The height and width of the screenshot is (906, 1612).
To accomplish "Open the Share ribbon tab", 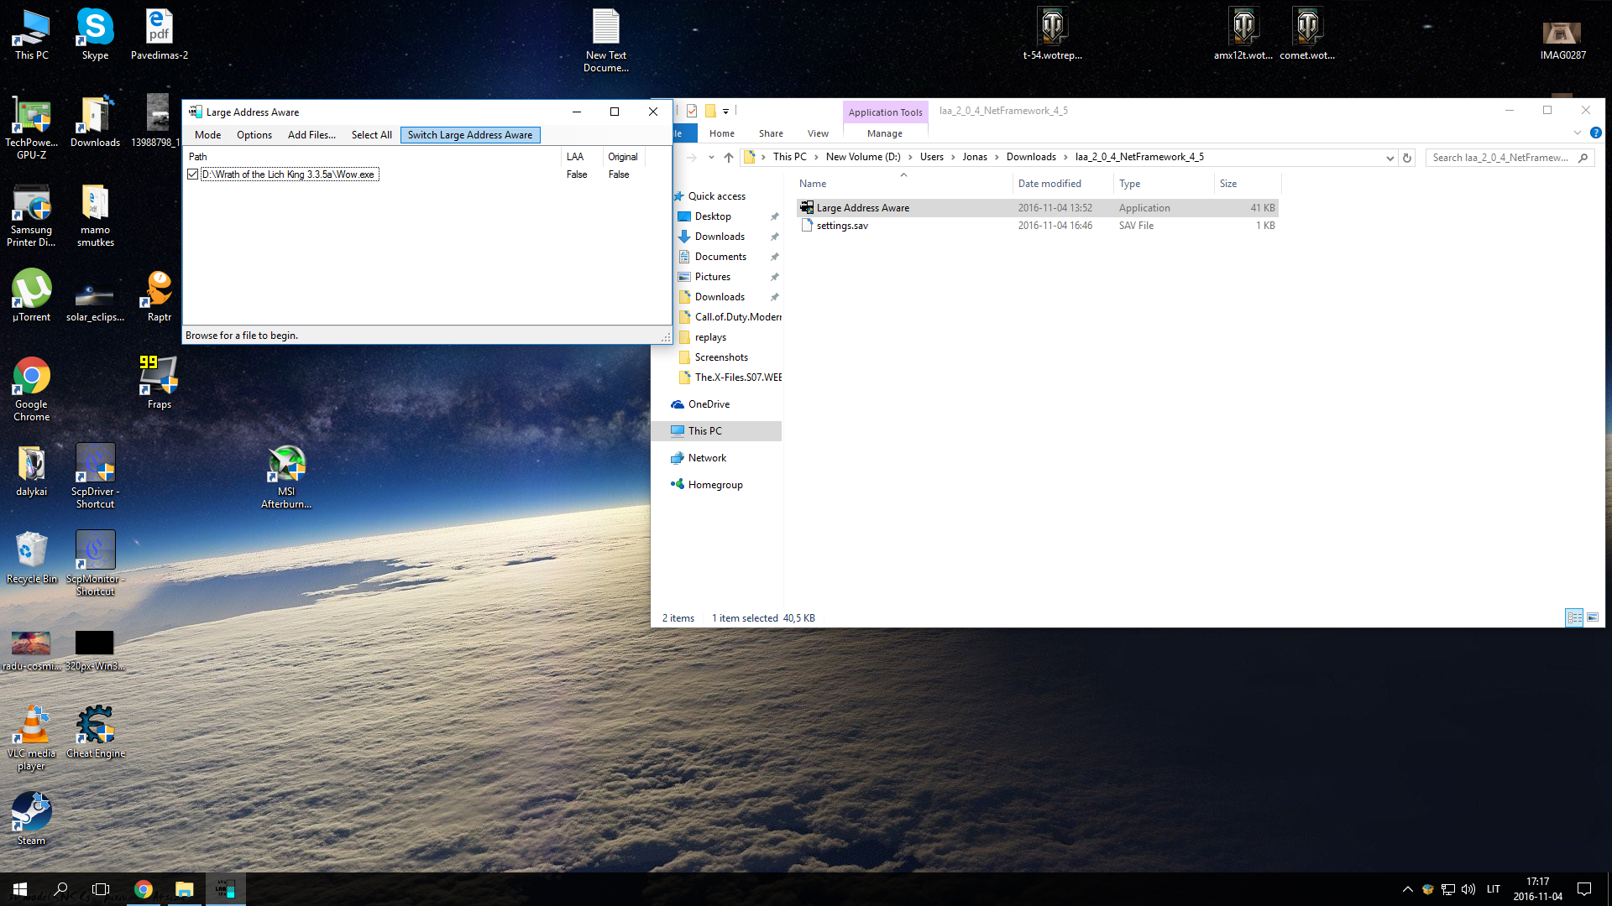I will (771, 133).
